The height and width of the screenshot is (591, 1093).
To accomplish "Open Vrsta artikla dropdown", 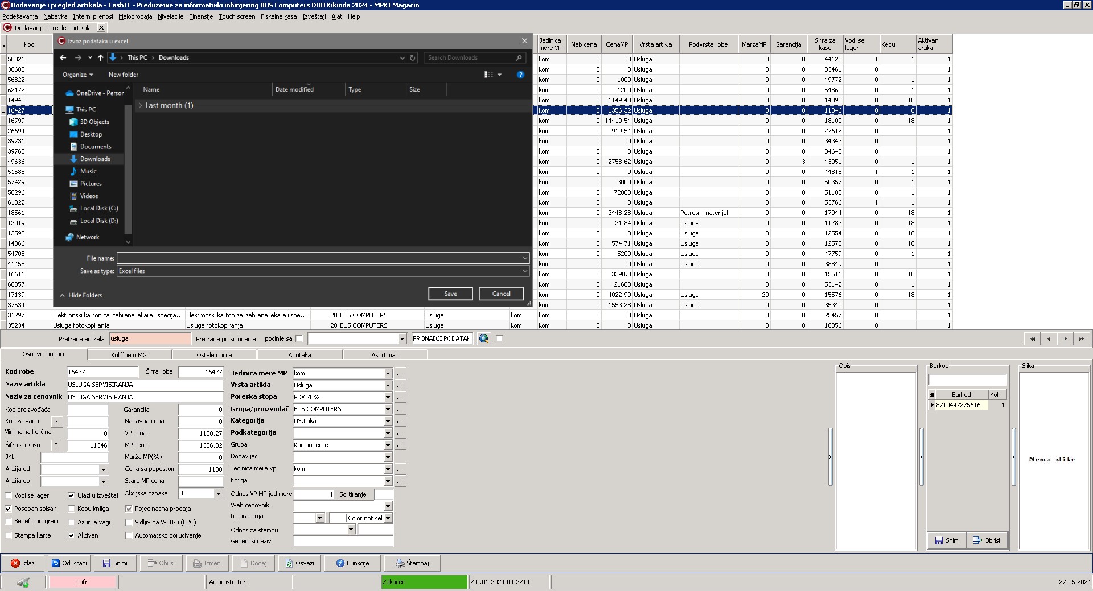I will click(x=388, y=386).
